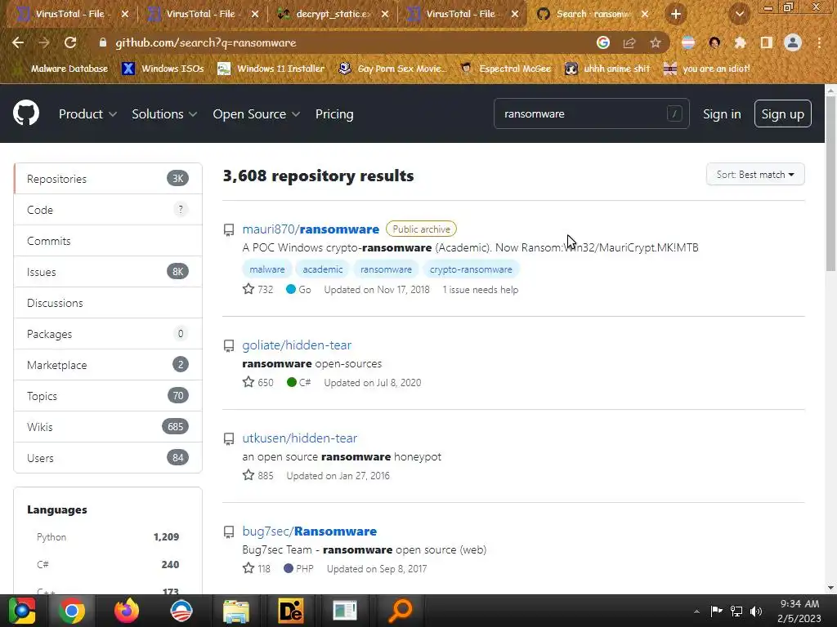Click the browser address bar URL

206,42
